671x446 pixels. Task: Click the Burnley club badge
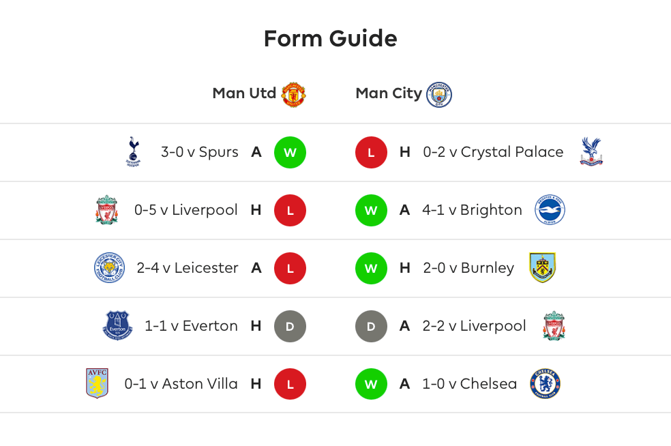[542, 267]
